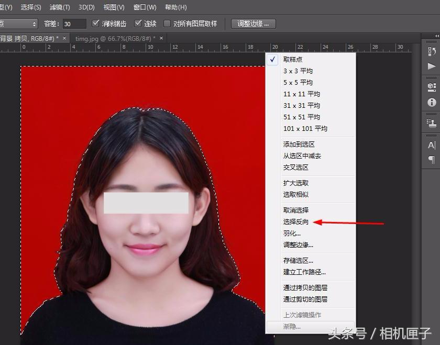
Task: Open the Layer Comps panel icon
Action: [x=432, y=123]
